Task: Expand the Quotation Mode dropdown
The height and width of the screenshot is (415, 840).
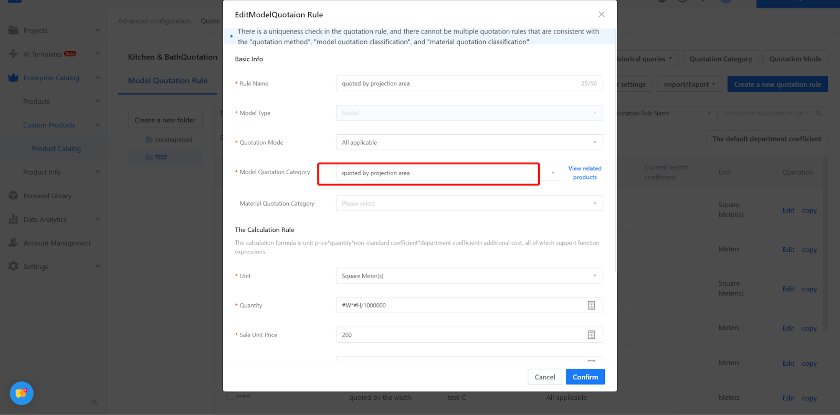Action: point(469,143)
